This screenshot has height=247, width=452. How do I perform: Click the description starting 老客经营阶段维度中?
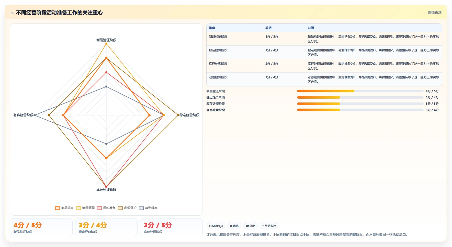point(373,80)
